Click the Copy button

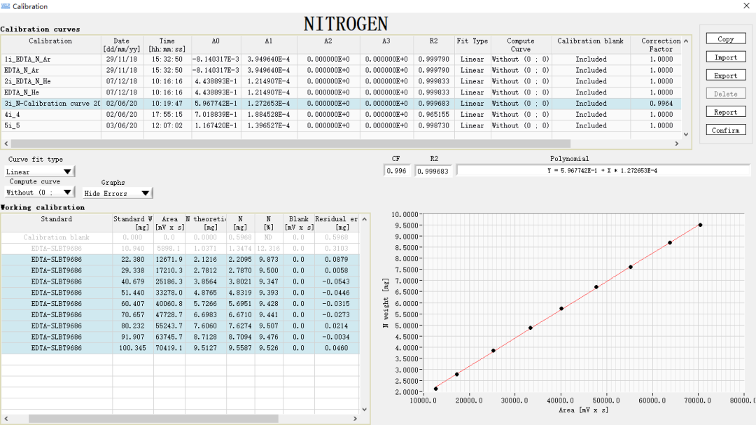pyautogui.click(x=726, y=39)
